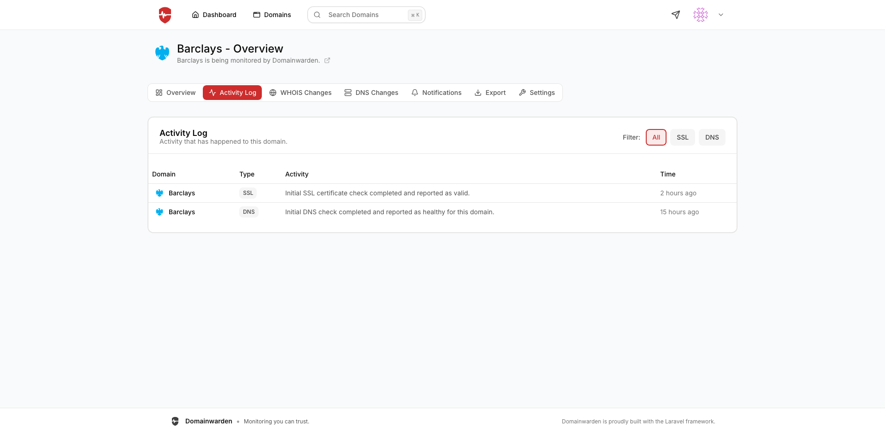This screenshot has height=434, width=885.
Task: Open the Export tab
Action: (490, 93)
